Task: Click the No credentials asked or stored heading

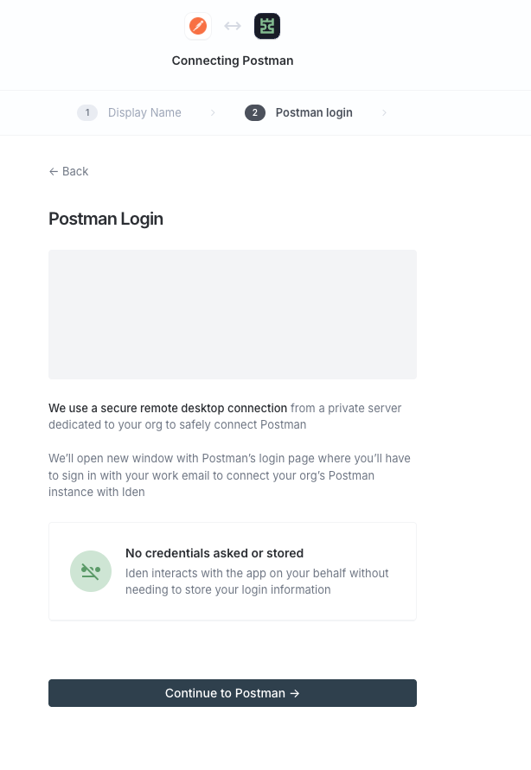Action: click(x=214, y=553)
